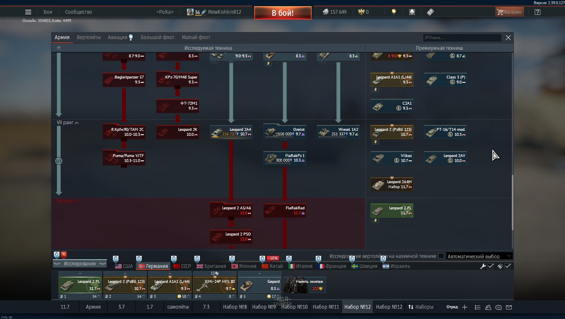Toggle helicopter research on ground vehicles checkbox
The width and height of the screenshot is (565, 319).
(441, 256)
